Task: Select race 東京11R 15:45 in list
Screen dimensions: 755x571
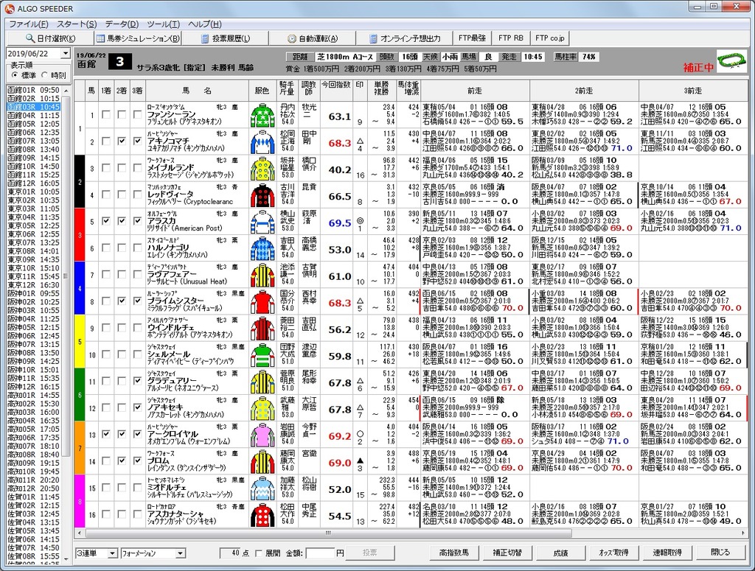Action: [34, 276]
